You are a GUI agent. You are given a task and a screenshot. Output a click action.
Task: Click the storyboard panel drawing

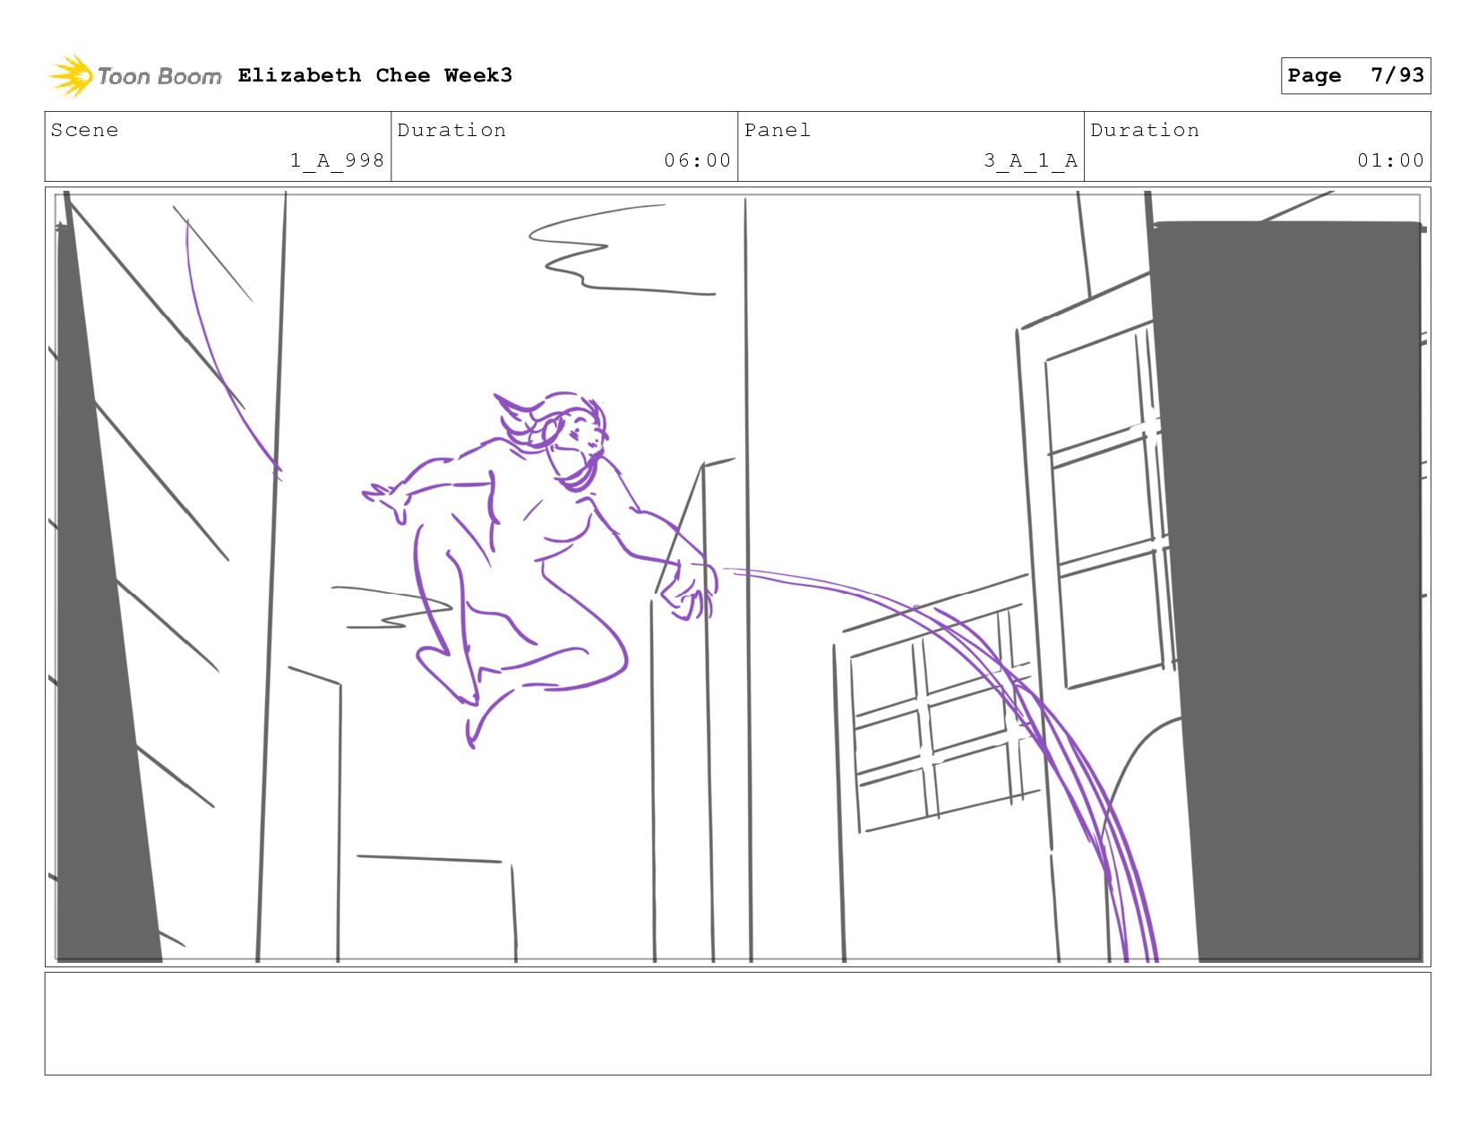(x=738, y=577)
